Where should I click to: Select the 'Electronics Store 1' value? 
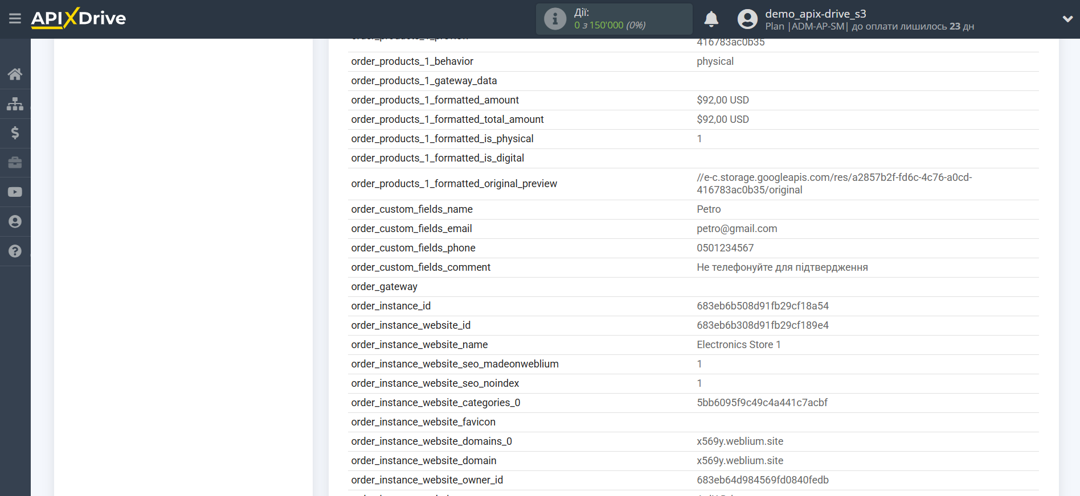pos(738,345)
